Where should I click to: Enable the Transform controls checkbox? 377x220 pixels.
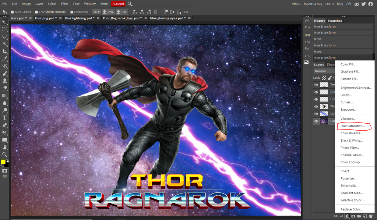[x=36, y=12]
